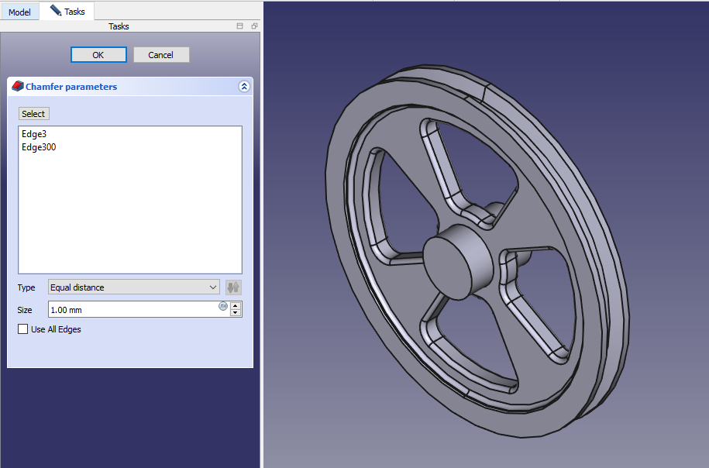Select Edge300 in the edge list
709x468 pixels.
click(x=39, y=147)
